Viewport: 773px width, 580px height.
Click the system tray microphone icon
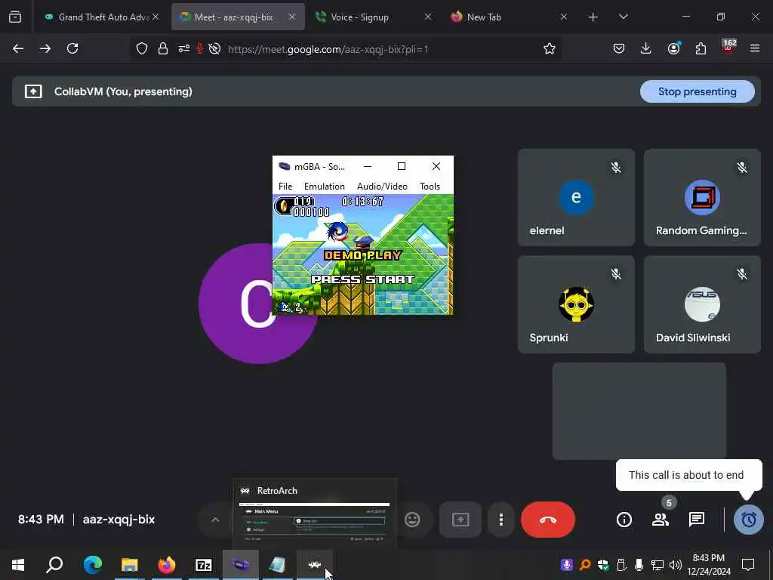click(639, 565)
